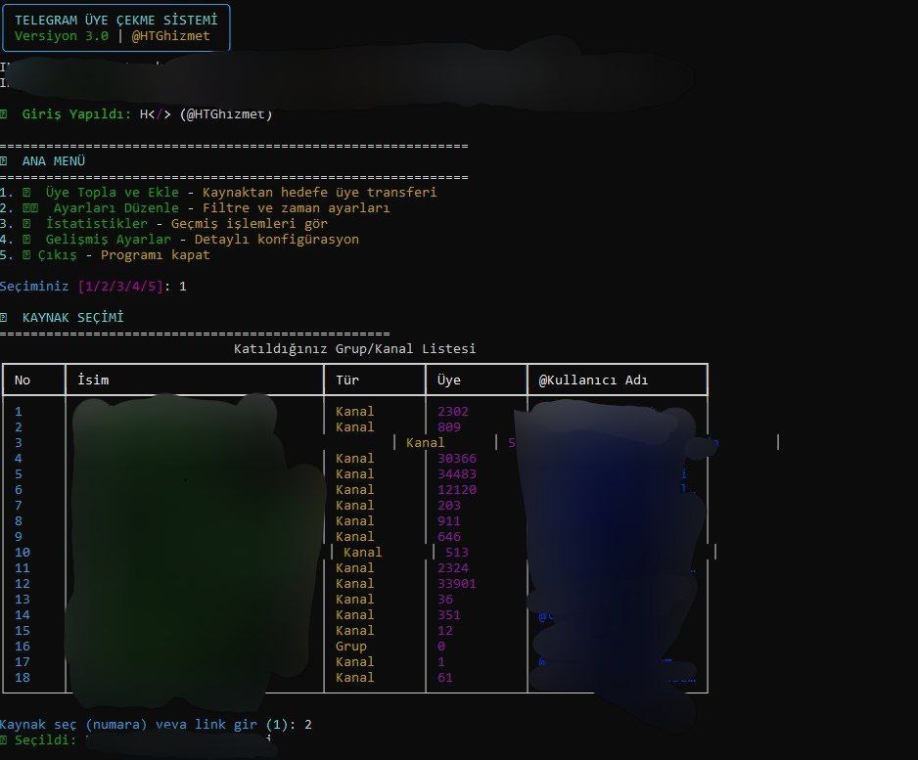Click the description "Geçmiş işlemleri gör"

(250, 223)
